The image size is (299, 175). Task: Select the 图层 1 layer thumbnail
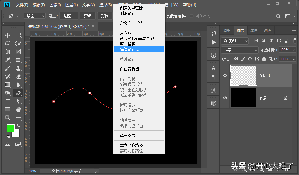(243, 75)
